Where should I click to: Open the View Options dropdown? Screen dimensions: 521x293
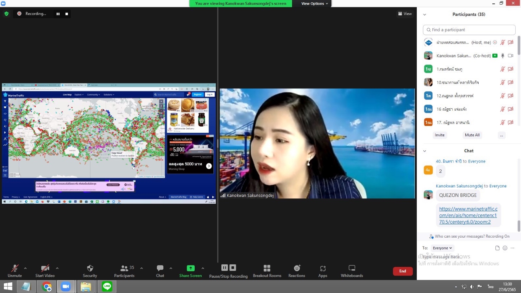click(x=315, y=3)
